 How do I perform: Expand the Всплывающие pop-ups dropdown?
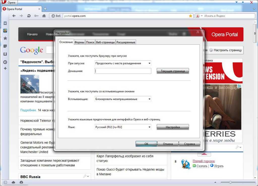123,99
